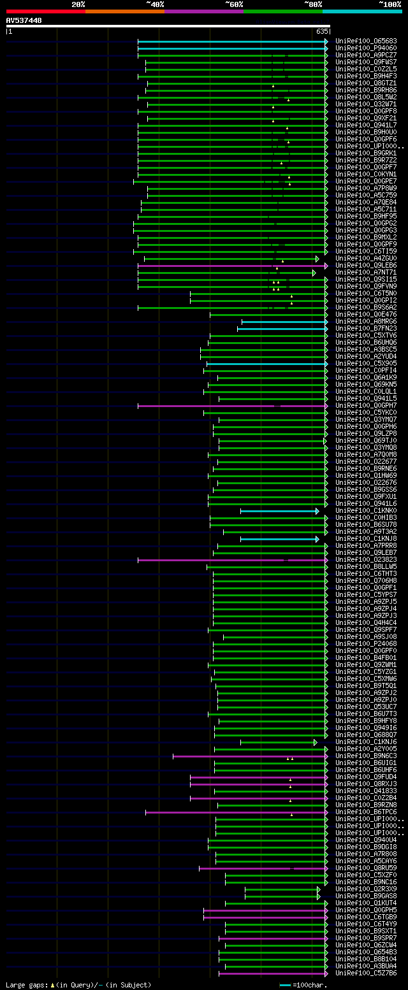408x990 pixels.
Task: Open hit UniRef100_B9MXL2
Action: (366, 237)
